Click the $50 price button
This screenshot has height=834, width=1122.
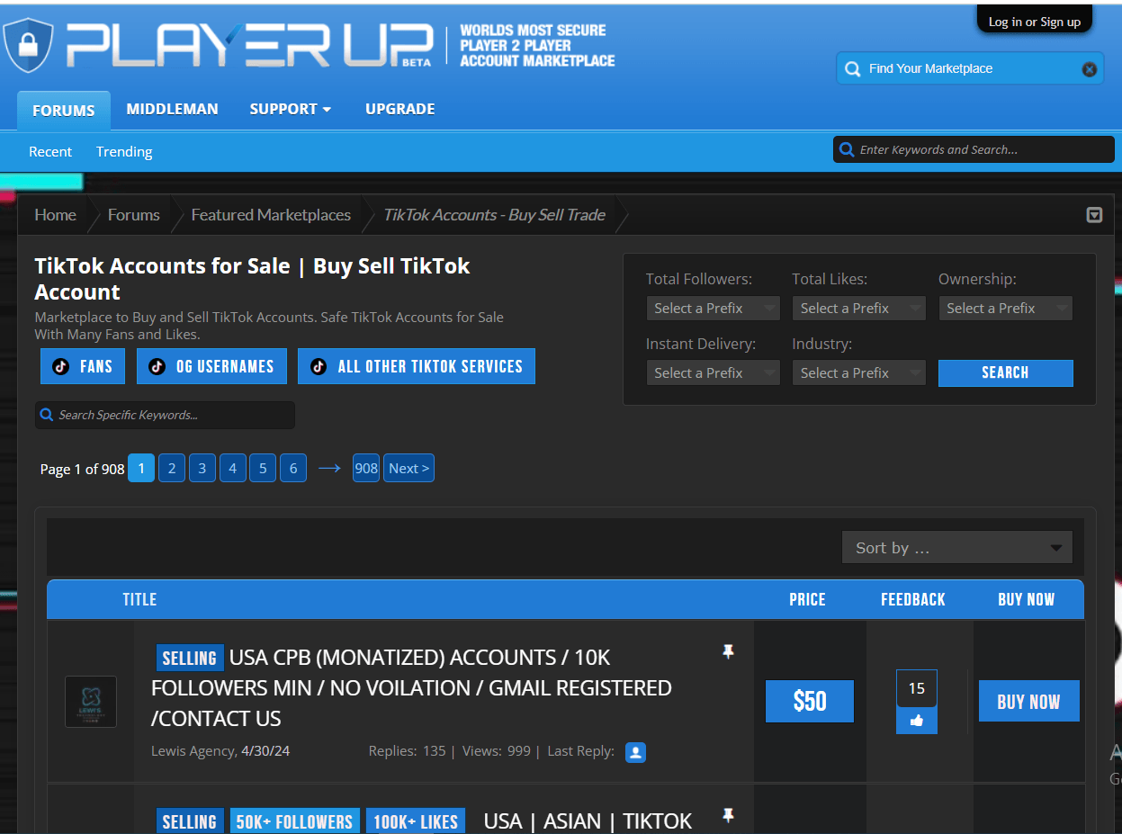click(x=810, y=702)
